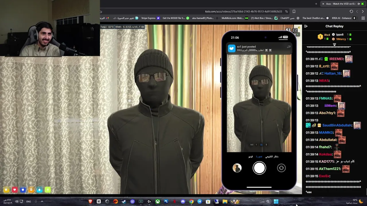Click the Windows Start button
367x206 pixels.
click(276, 201)
